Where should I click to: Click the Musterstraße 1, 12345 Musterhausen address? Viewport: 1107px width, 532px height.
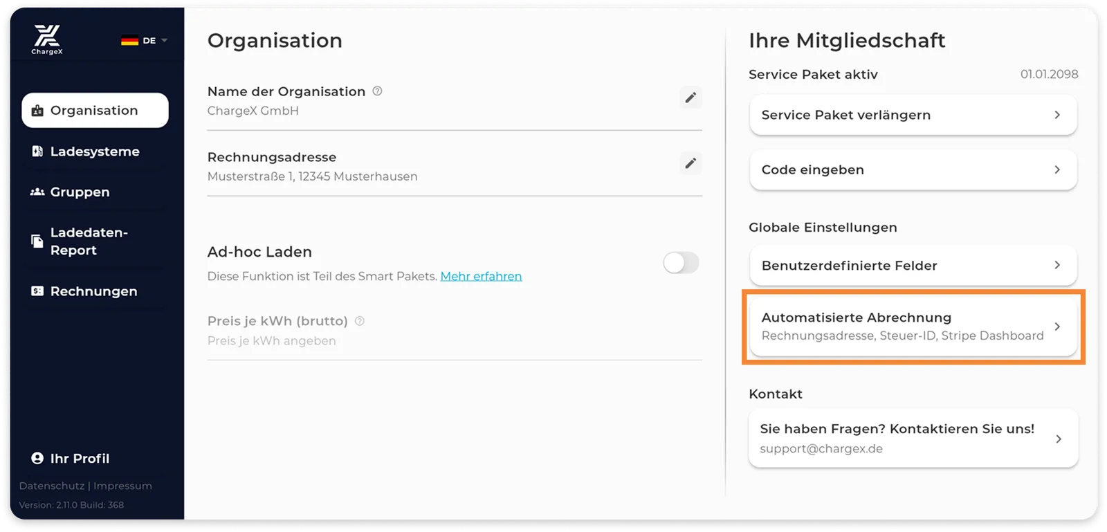pos(312,176)
